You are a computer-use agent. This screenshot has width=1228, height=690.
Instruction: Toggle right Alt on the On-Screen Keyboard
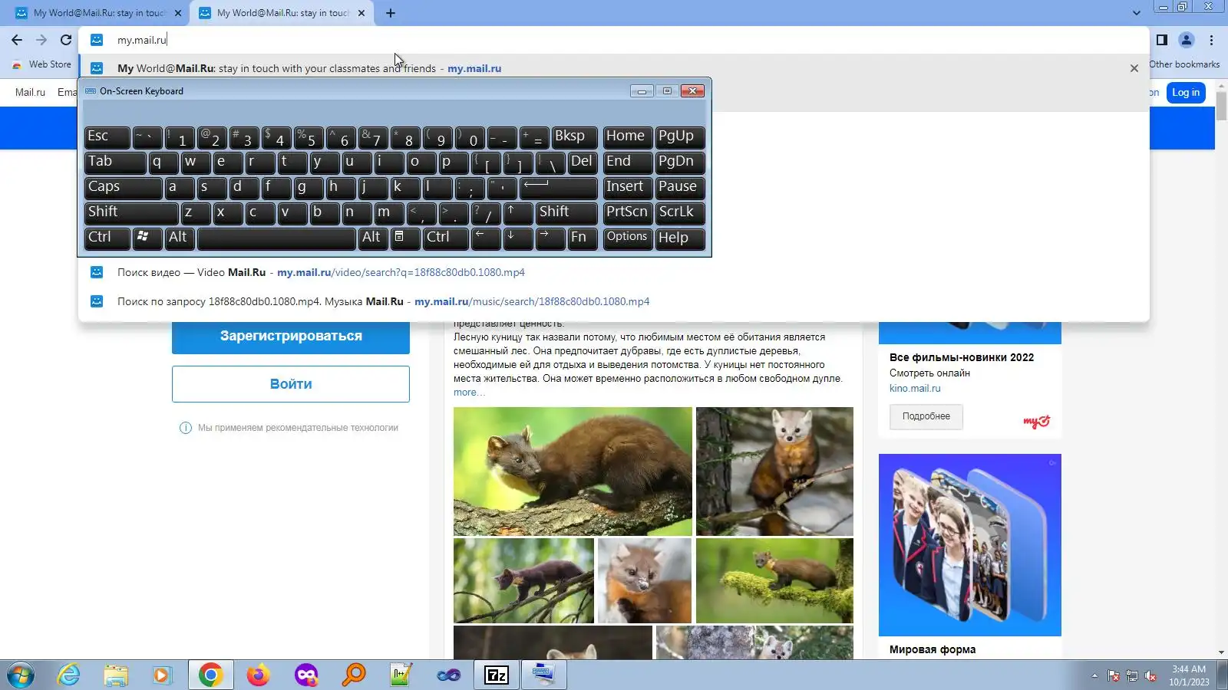point(373,238)
